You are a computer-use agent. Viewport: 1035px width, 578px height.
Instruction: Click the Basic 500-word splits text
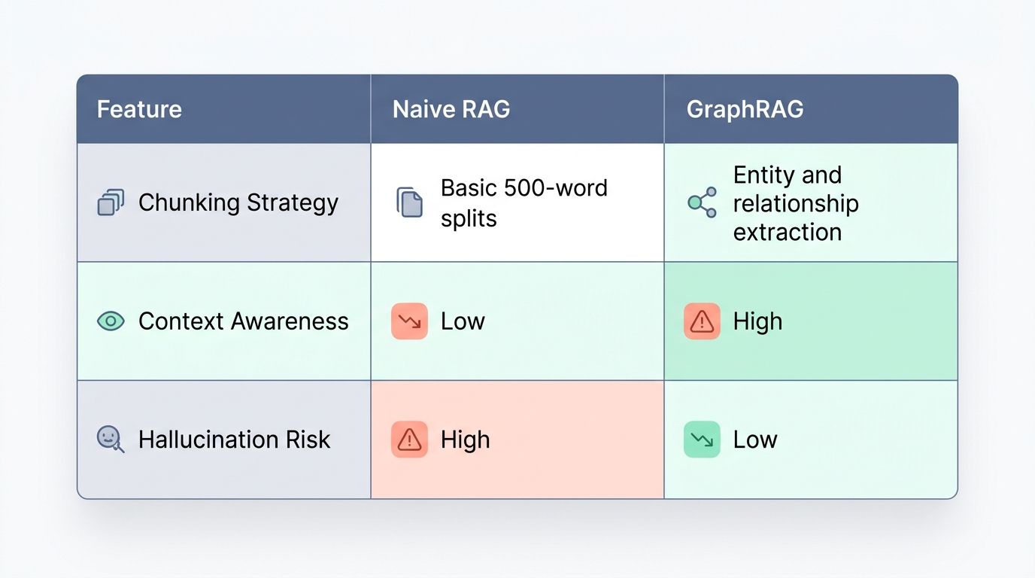[524, 203]
